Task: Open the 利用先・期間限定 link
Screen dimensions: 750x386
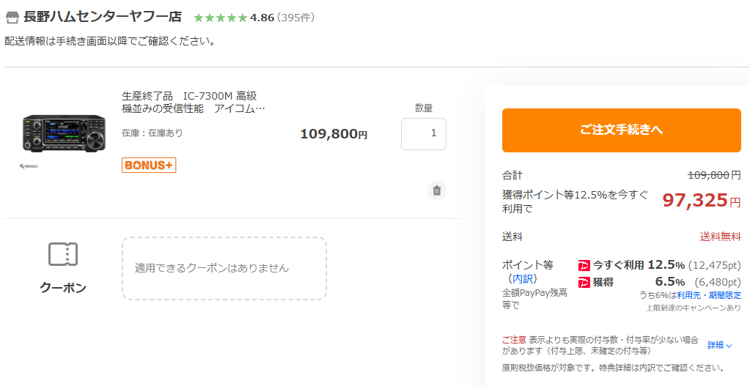Action: tap(708, 295)
